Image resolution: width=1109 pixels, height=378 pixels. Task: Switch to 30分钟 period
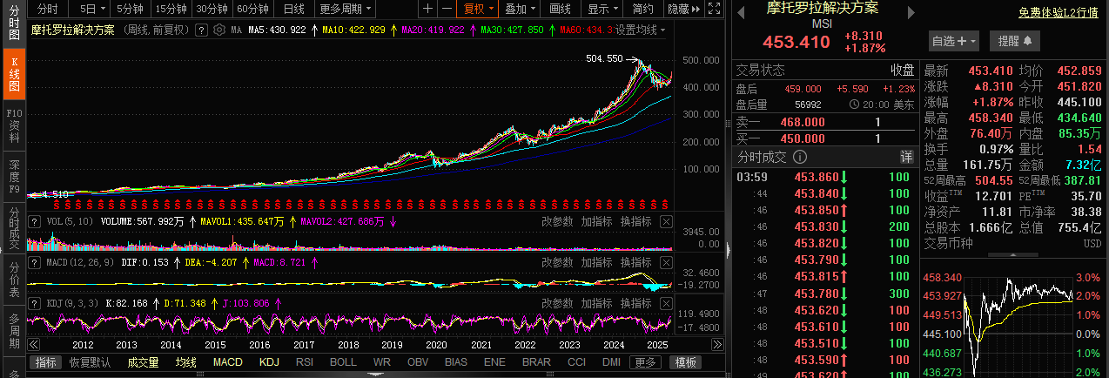212,9
